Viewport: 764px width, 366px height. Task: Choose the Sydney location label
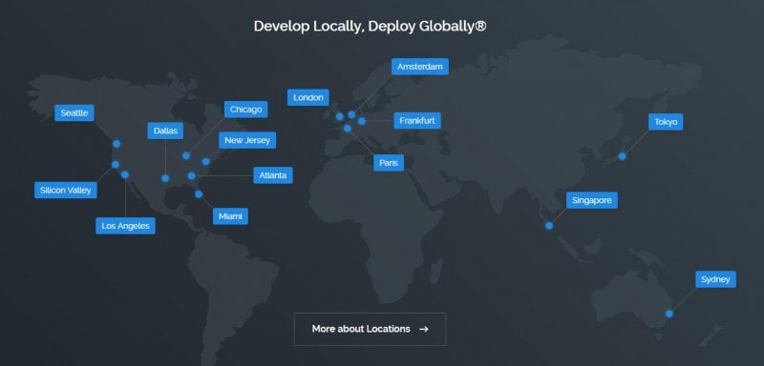click(x=715, y=279)
